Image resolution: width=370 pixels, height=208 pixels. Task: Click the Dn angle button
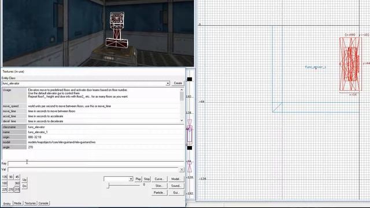24,186
